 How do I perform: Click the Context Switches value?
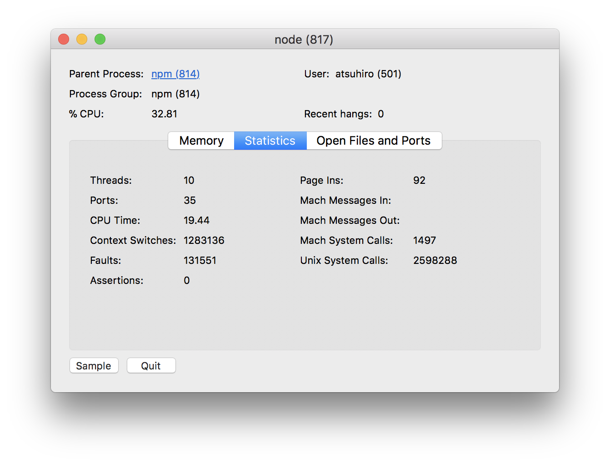click(204, 240)
